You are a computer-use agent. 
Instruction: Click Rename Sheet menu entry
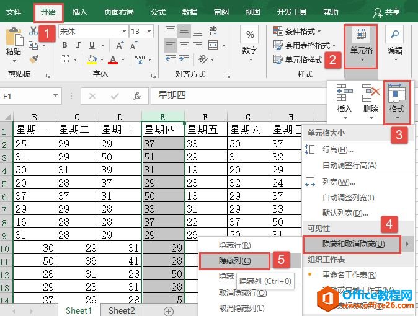[358, 274]
